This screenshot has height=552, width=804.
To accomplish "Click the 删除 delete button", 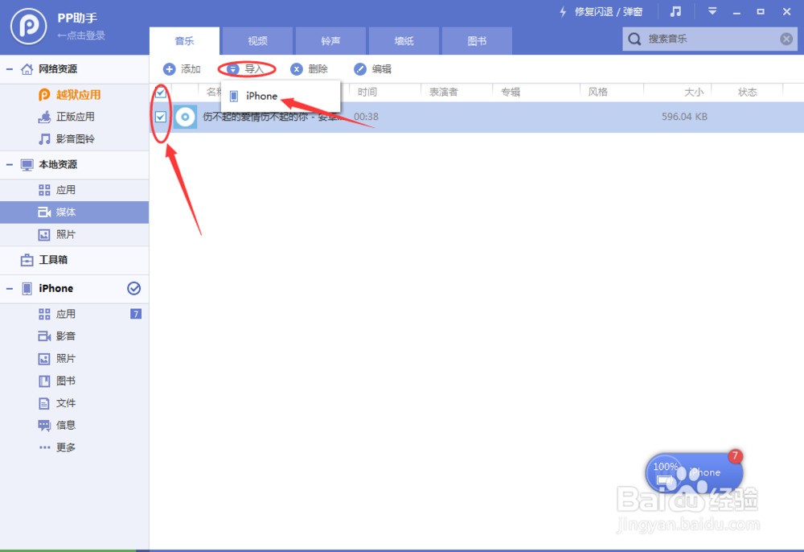I will point(309,68).
